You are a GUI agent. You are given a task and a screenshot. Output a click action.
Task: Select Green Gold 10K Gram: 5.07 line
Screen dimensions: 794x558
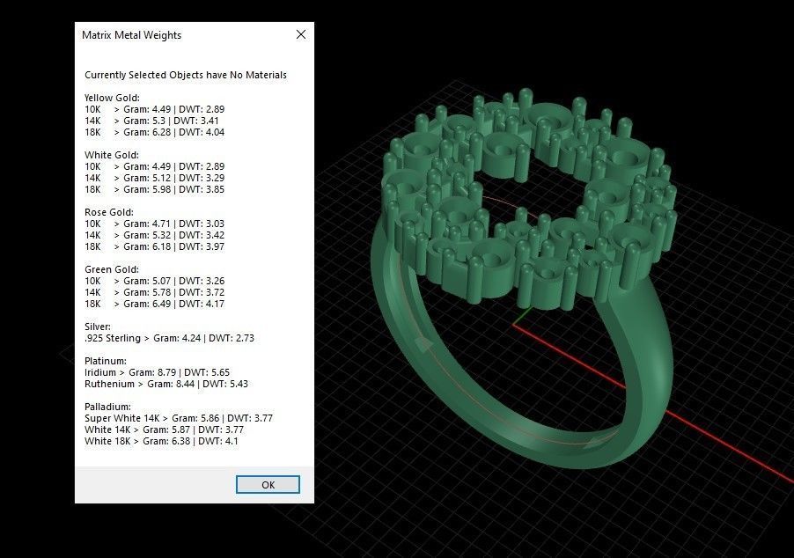tap(154, 281)
